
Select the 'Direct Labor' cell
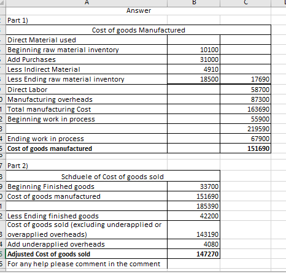click(x=87, y=90)
